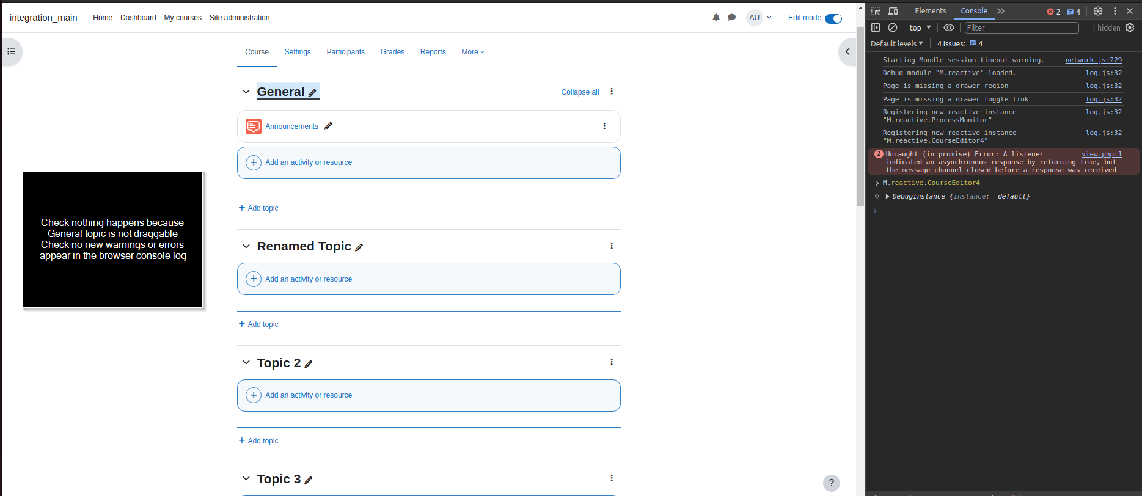Open the Participants tab
1142x496 pixels.
(346, 52)
